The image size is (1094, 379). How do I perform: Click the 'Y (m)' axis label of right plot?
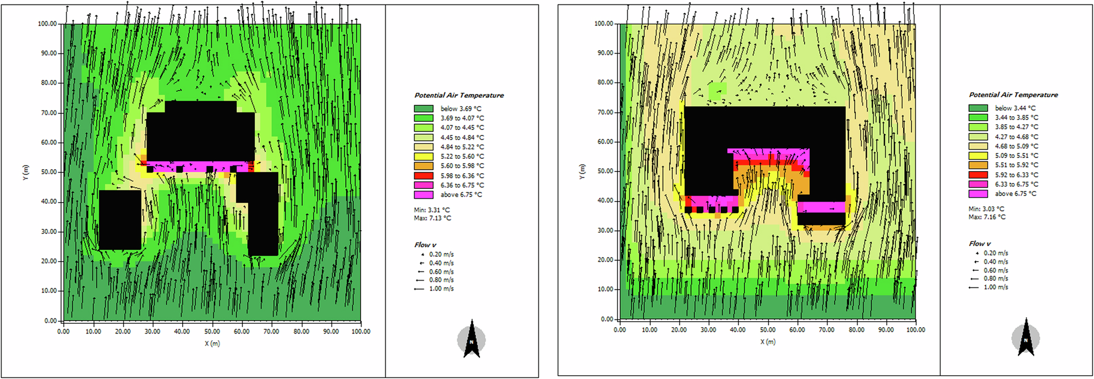pos(581,171)
